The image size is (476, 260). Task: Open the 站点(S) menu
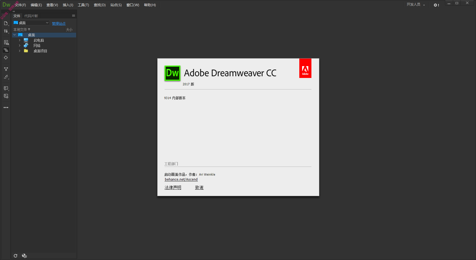(116, 5)
